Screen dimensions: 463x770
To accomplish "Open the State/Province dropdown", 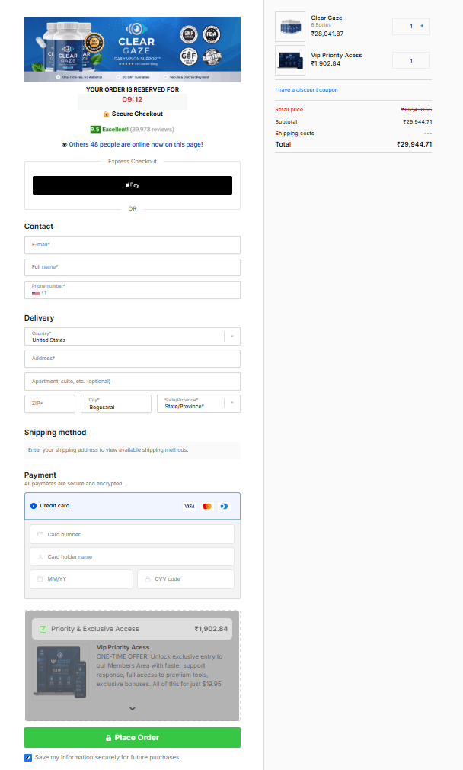I will tap(199, 404).
